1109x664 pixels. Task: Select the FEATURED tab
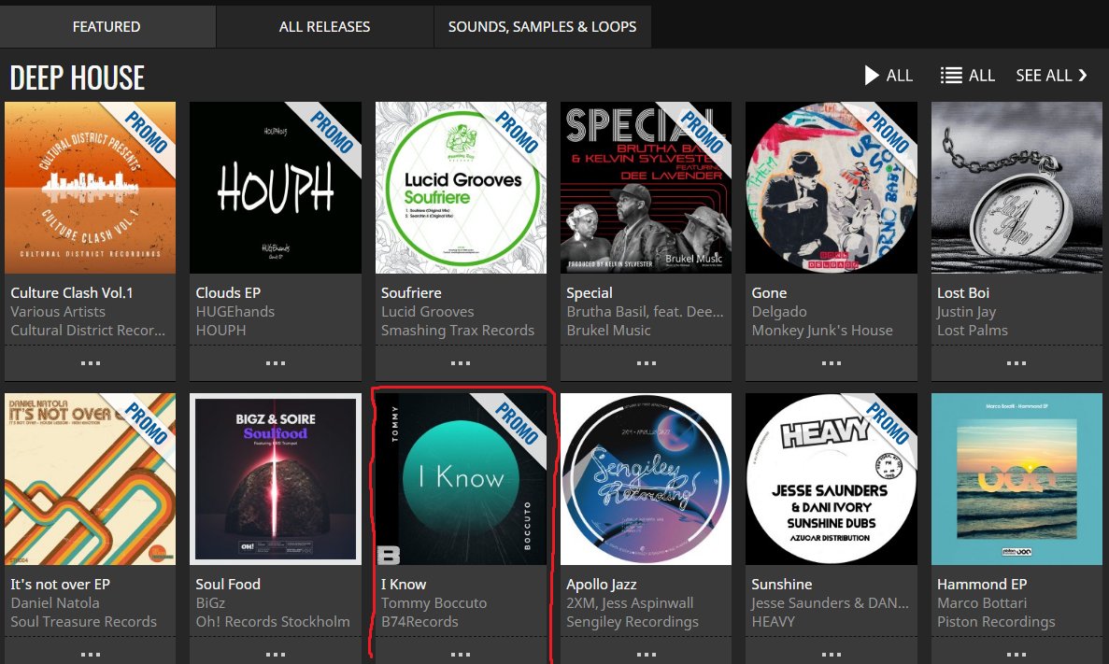pos(107,27)
